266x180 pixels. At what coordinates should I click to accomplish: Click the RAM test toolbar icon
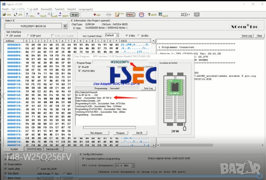108,15
